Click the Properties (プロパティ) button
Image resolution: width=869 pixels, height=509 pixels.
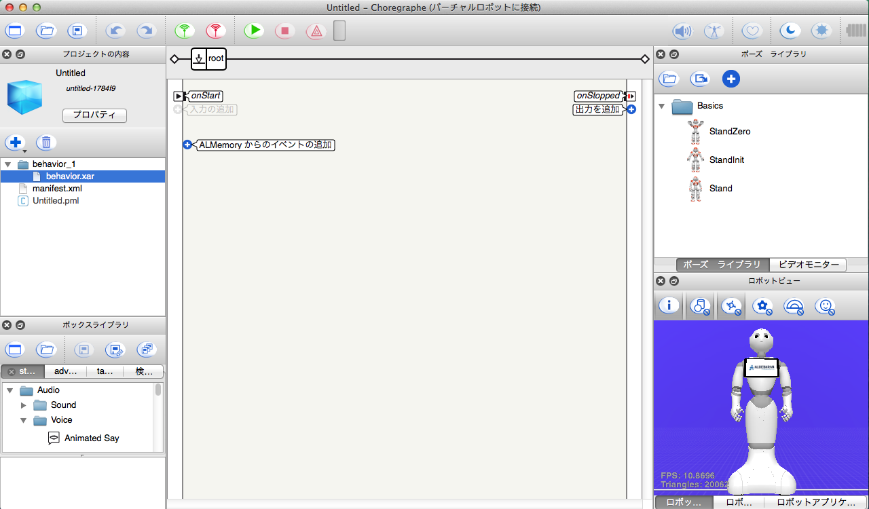[x=94, y=115]
